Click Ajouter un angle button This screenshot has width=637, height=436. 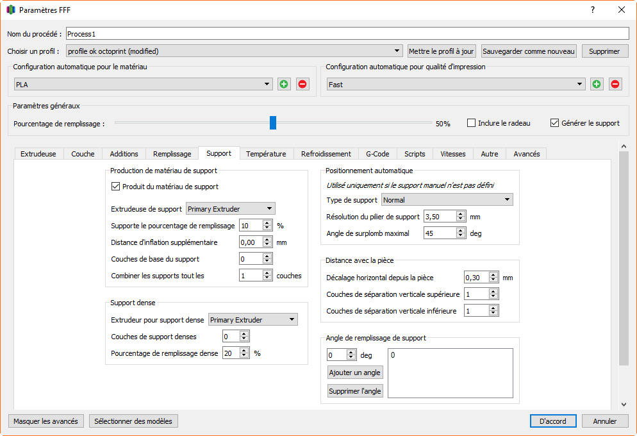[x=355, y=373]
